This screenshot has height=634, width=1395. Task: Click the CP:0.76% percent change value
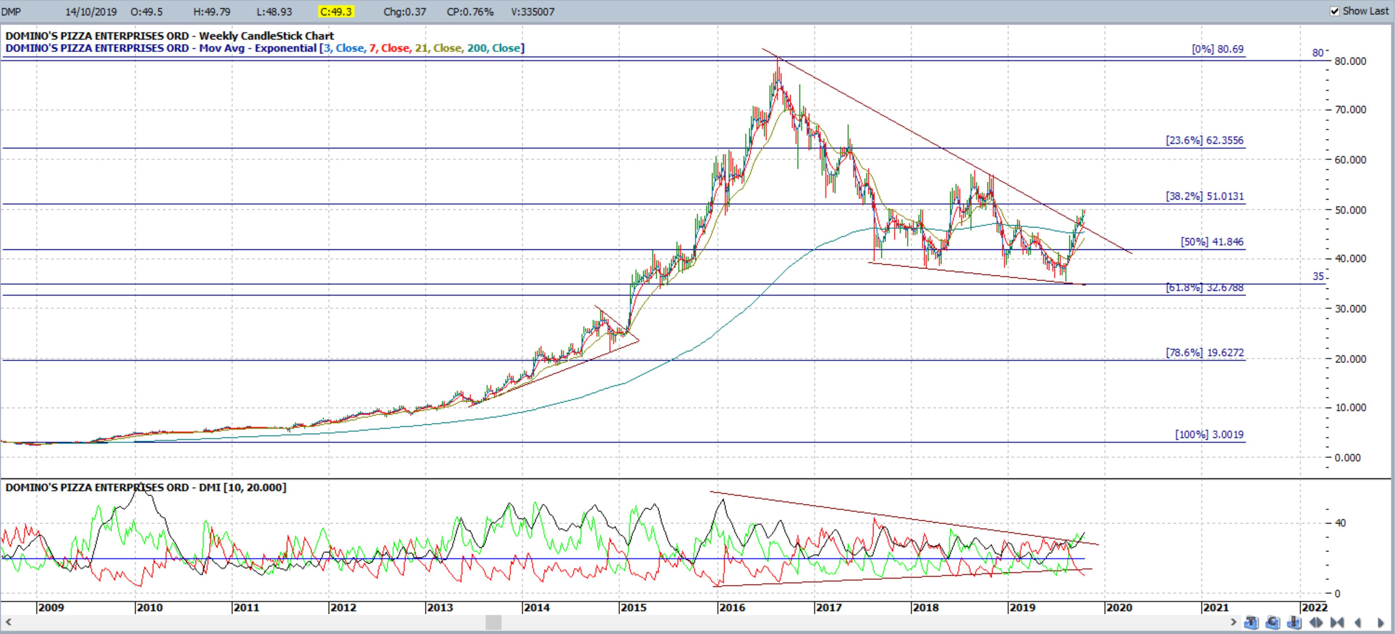pos(470,12)
